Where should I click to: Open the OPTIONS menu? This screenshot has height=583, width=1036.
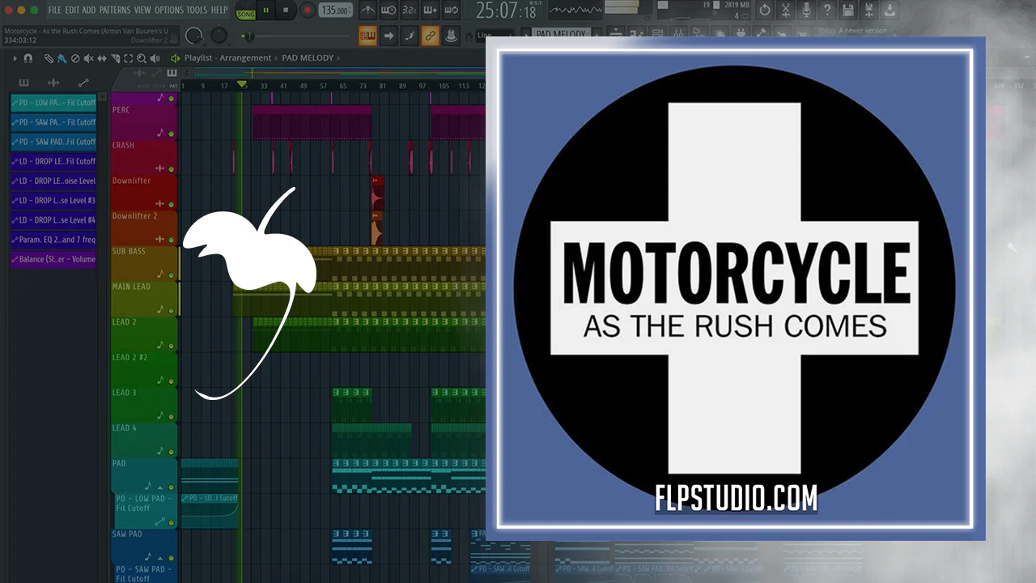(169, 10)
